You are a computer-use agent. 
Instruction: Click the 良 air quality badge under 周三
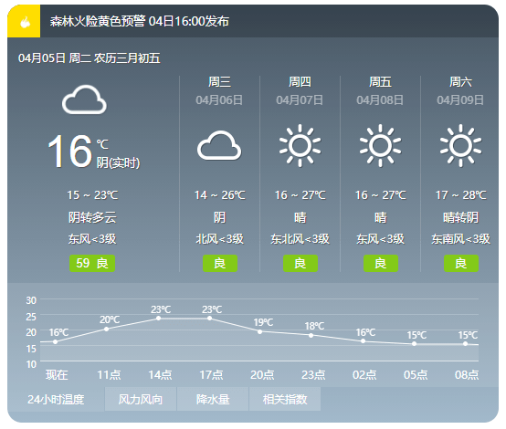(220, 263)
